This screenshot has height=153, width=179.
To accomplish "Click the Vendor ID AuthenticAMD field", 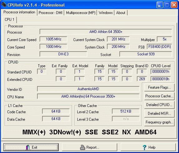I will 88,89.
